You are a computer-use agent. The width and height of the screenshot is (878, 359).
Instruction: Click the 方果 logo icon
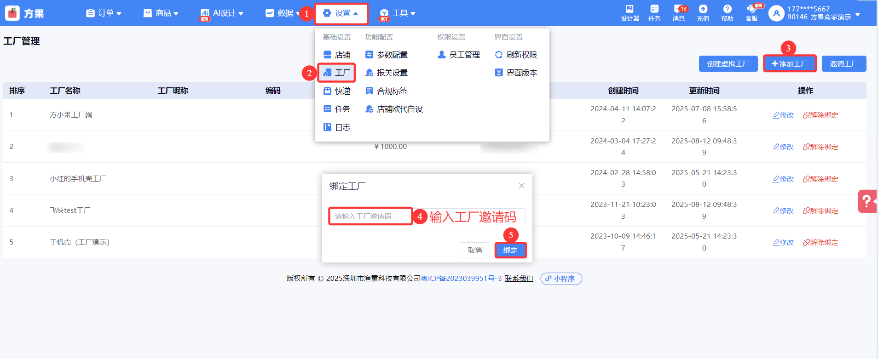click(12, 13)
